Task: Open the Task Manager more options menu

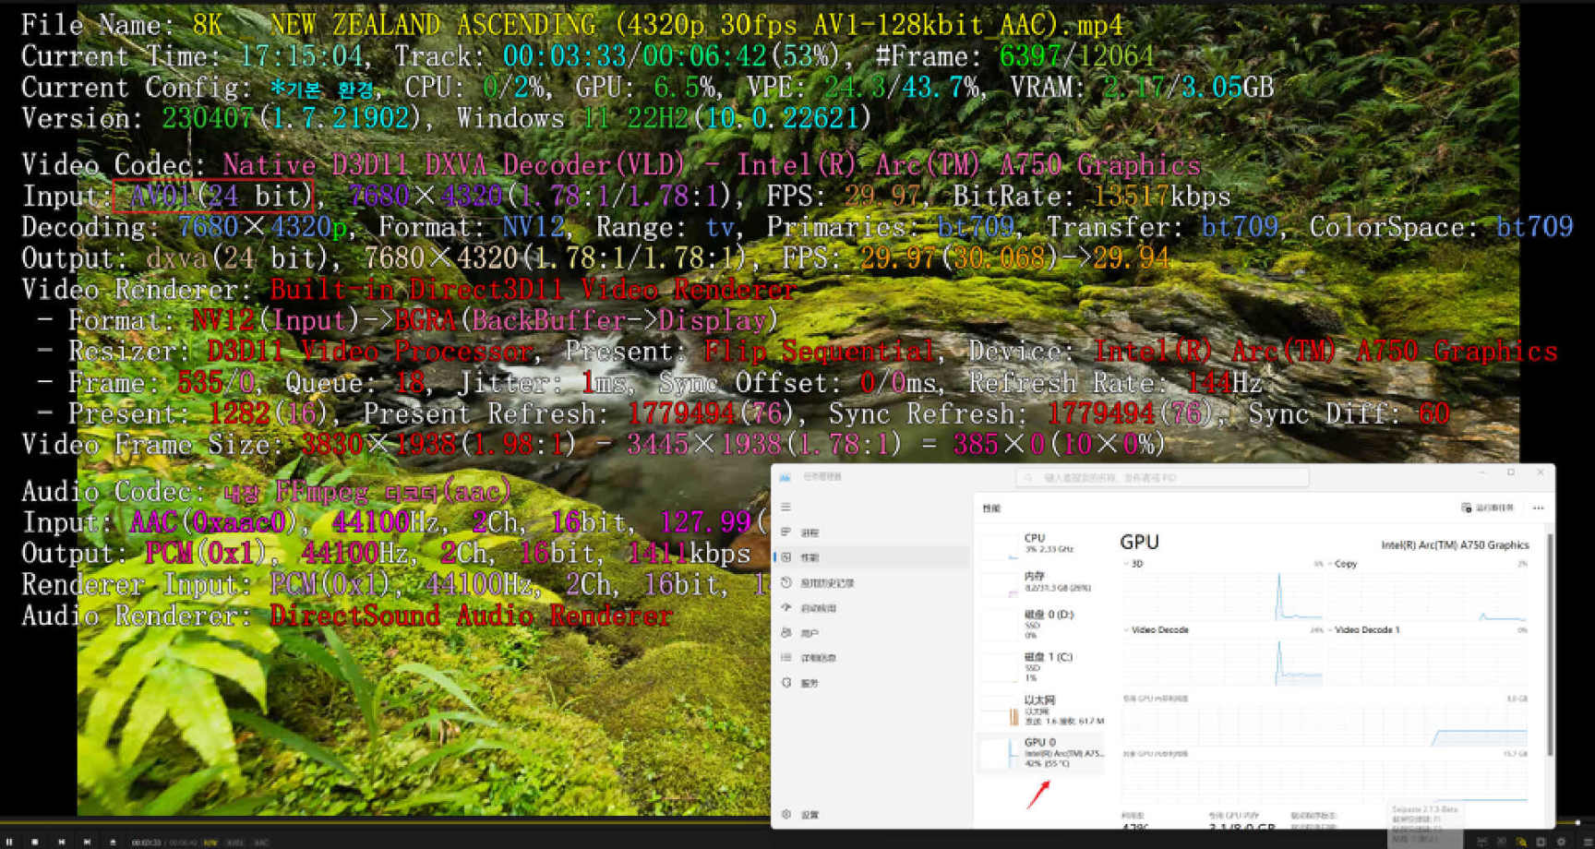Action: click(x=1538, y=508)
